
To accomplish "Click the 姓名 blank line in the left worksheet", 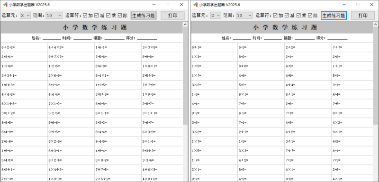I will click(x=52, y=38).
